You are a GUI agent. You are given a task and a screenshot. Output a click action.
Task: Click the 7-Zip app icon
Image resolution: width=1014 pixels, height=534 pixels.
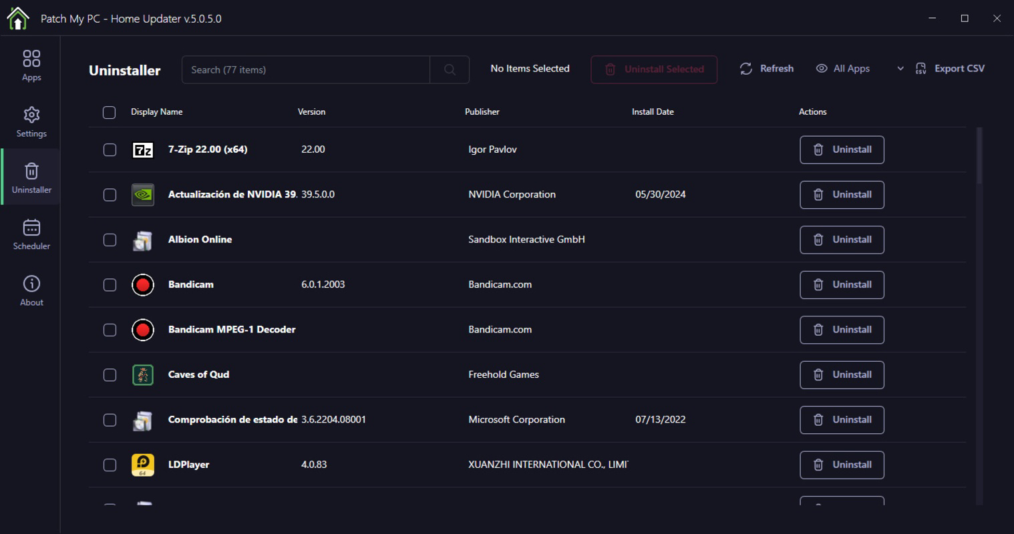click(143, 150)
